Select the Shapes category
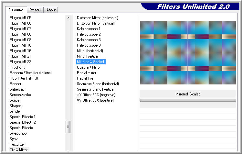Image resolution: width=242 pixels, height=154 pixels. pos(16,106)
